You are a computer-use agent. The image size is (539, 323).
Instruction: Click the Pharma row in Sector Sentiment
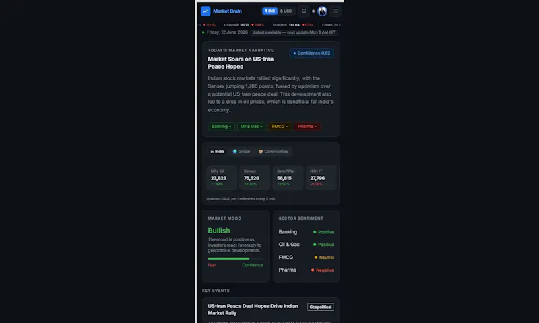(307, 270)
